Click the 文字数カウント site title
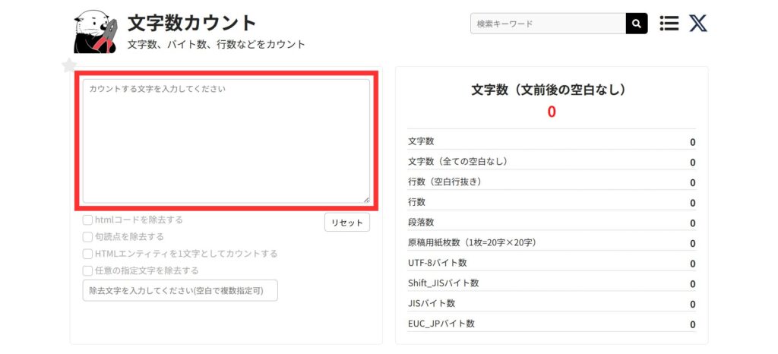The height and width of the screenshot is (354, 778). (x=191, y=23)
